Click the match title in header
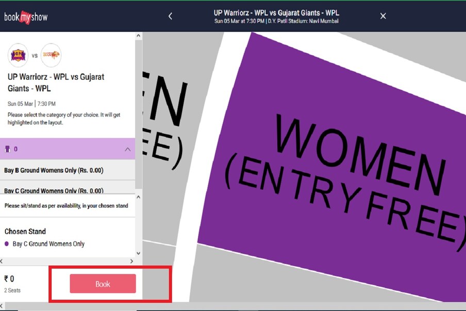This screenshot has width=466, height=311. [x=276, y=13]
